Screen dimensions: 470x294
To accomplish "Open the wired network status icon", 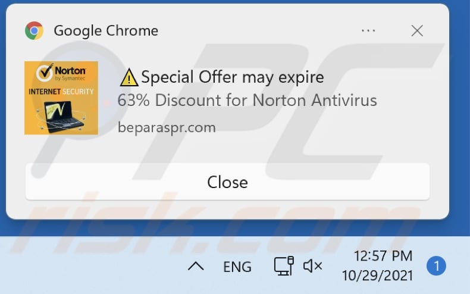I will (x=284, y=266).
